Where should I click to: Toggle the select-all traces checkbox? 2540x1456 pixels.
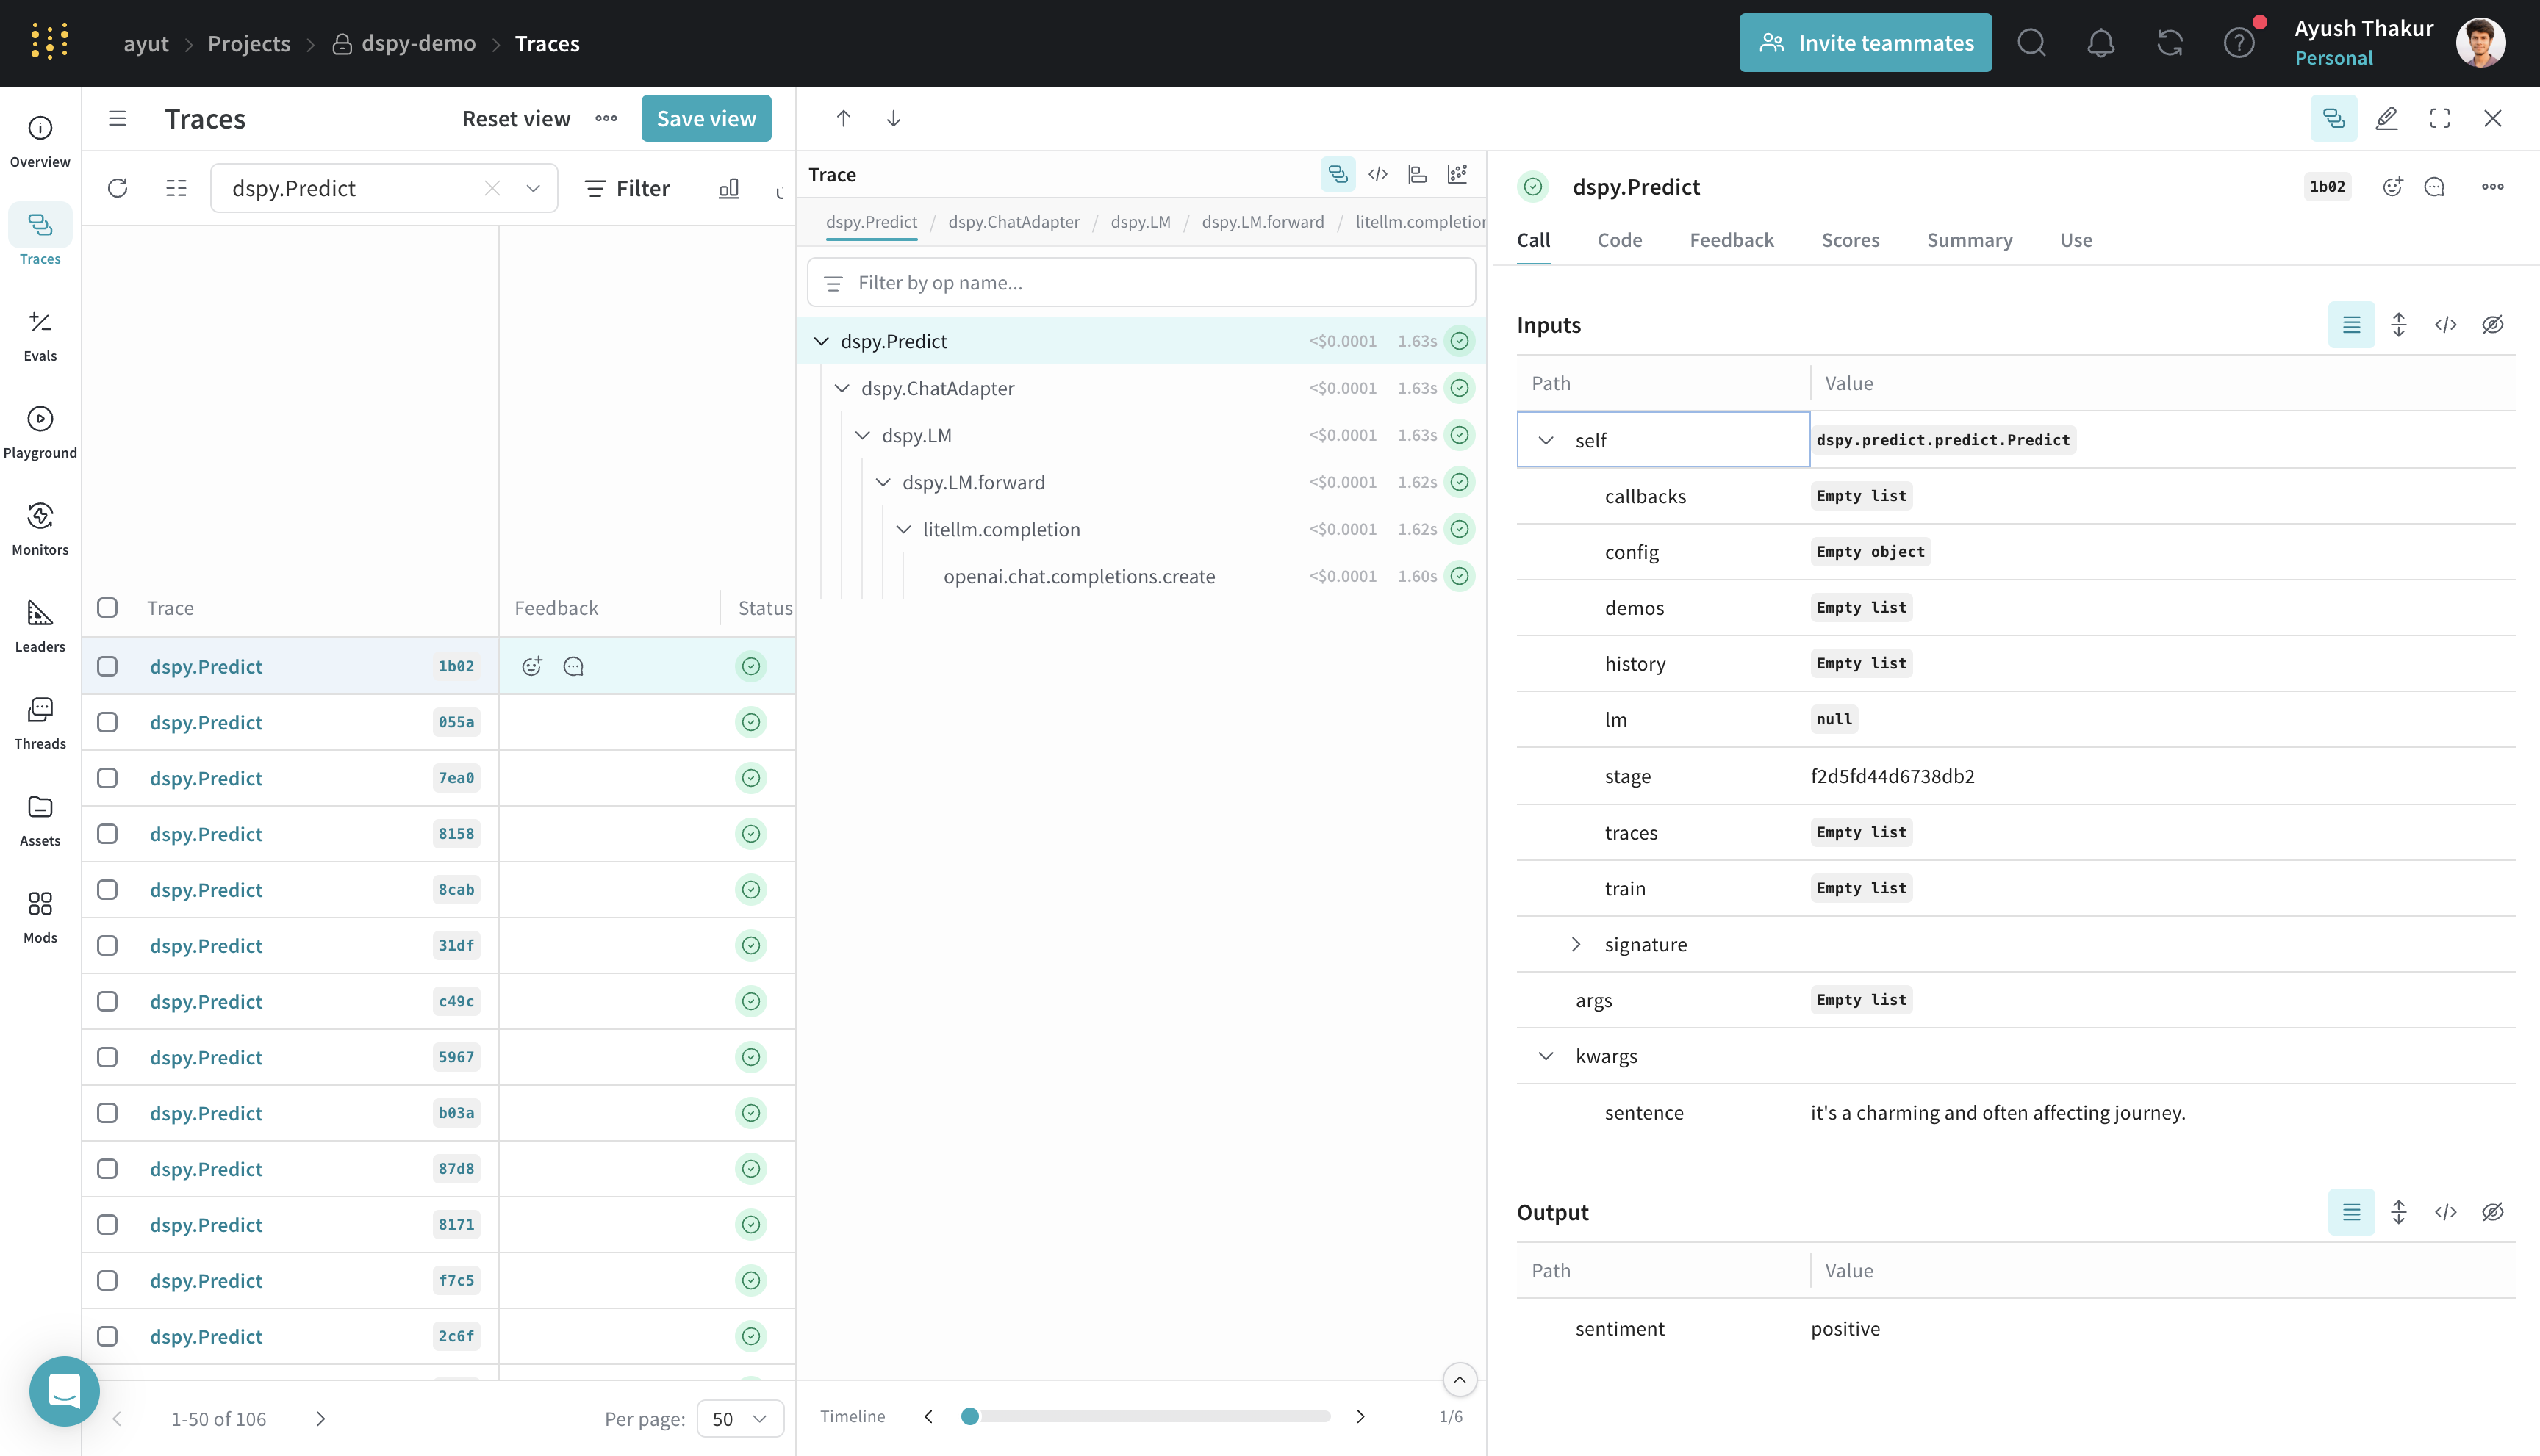click(107, 607)
